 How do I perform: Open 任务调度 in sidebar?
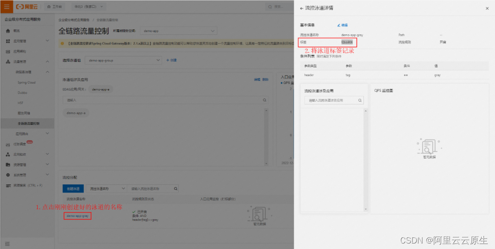[x=19, y=144]
